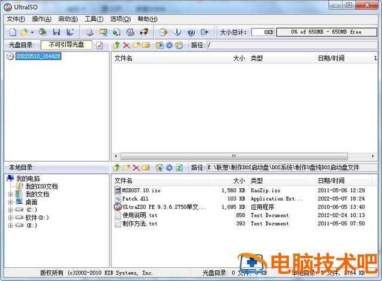Click the Save floppy disk icon
The width and height of the screenshot is (382, 281).
pos(57,32)
